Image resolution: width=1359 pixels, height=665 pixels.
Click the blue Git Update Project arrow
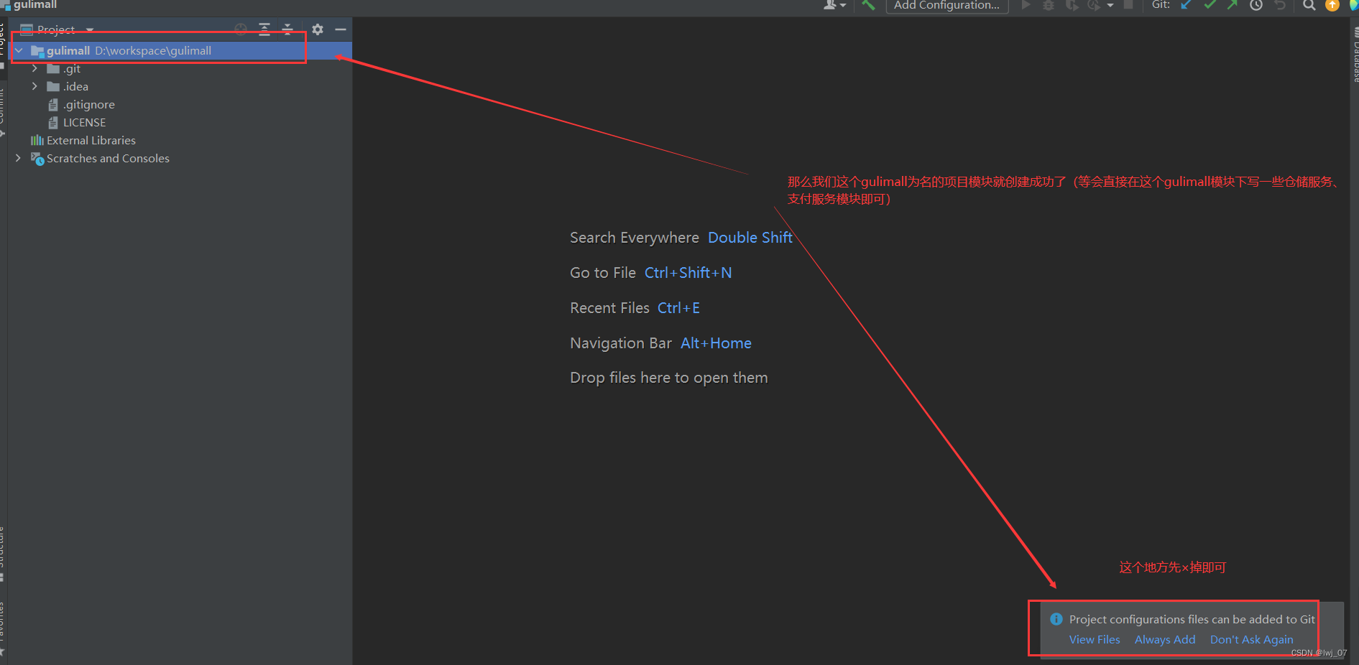click(1187, 5)
